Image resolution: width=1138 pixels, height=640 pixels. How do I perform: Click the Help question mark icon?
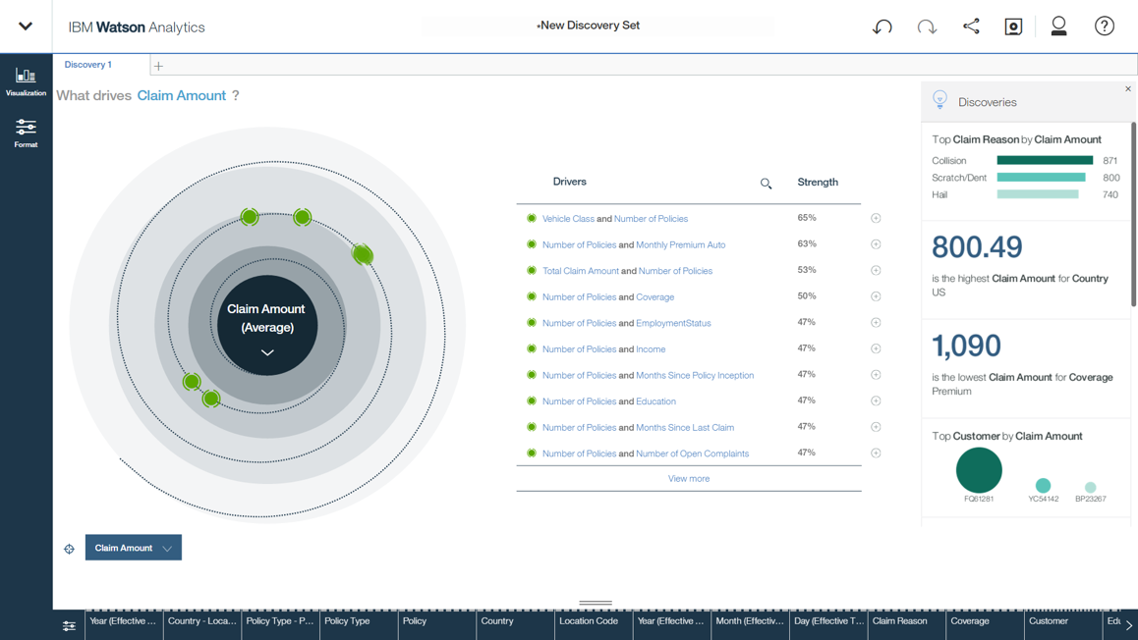(1104, 27)
